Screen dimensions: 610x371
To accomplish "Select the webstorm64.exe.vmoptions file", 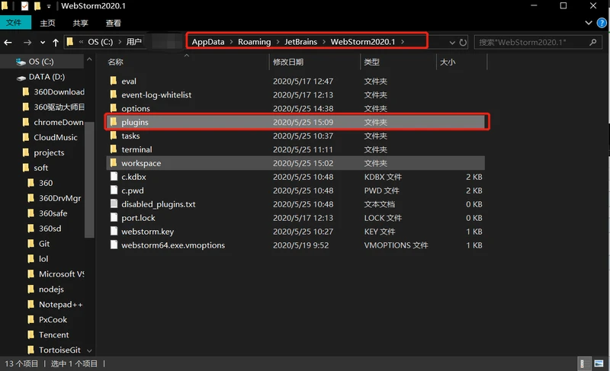I will [173, 245].
